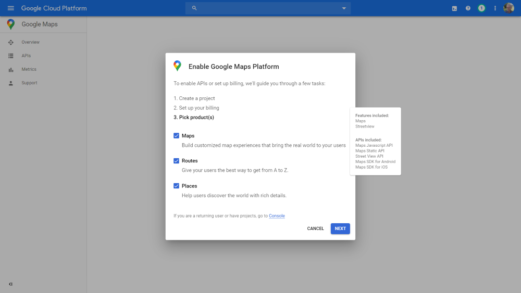This screenshot has width=521, height=293.
Task: Click the Google Cloud Platform title
Action: click(54, 8)
